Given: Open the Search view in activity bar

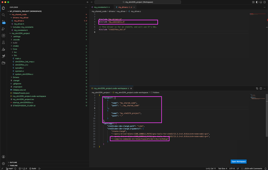Looking at the screenshot, I should pyautogui.click(x=3, y=15).
